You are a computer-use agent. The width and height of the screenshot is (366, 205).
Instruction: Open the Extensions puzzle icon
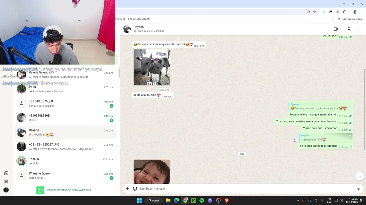point(345,12)
